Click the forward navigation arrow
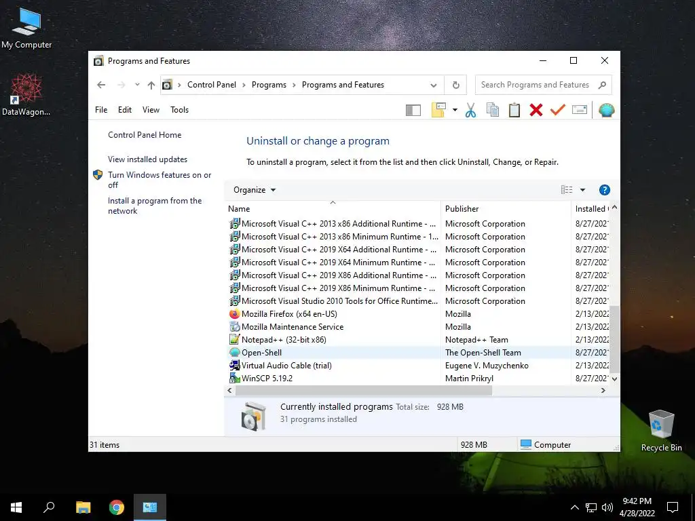The height and width of the screenshot is (521, 695). pos(121,85)
